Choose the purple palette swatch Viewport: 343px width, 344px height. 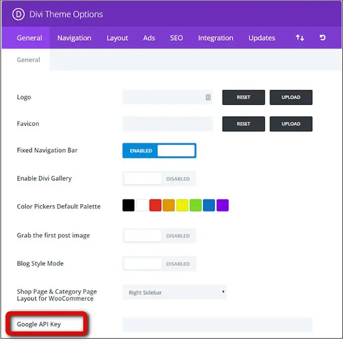click(x=223, y=205)
